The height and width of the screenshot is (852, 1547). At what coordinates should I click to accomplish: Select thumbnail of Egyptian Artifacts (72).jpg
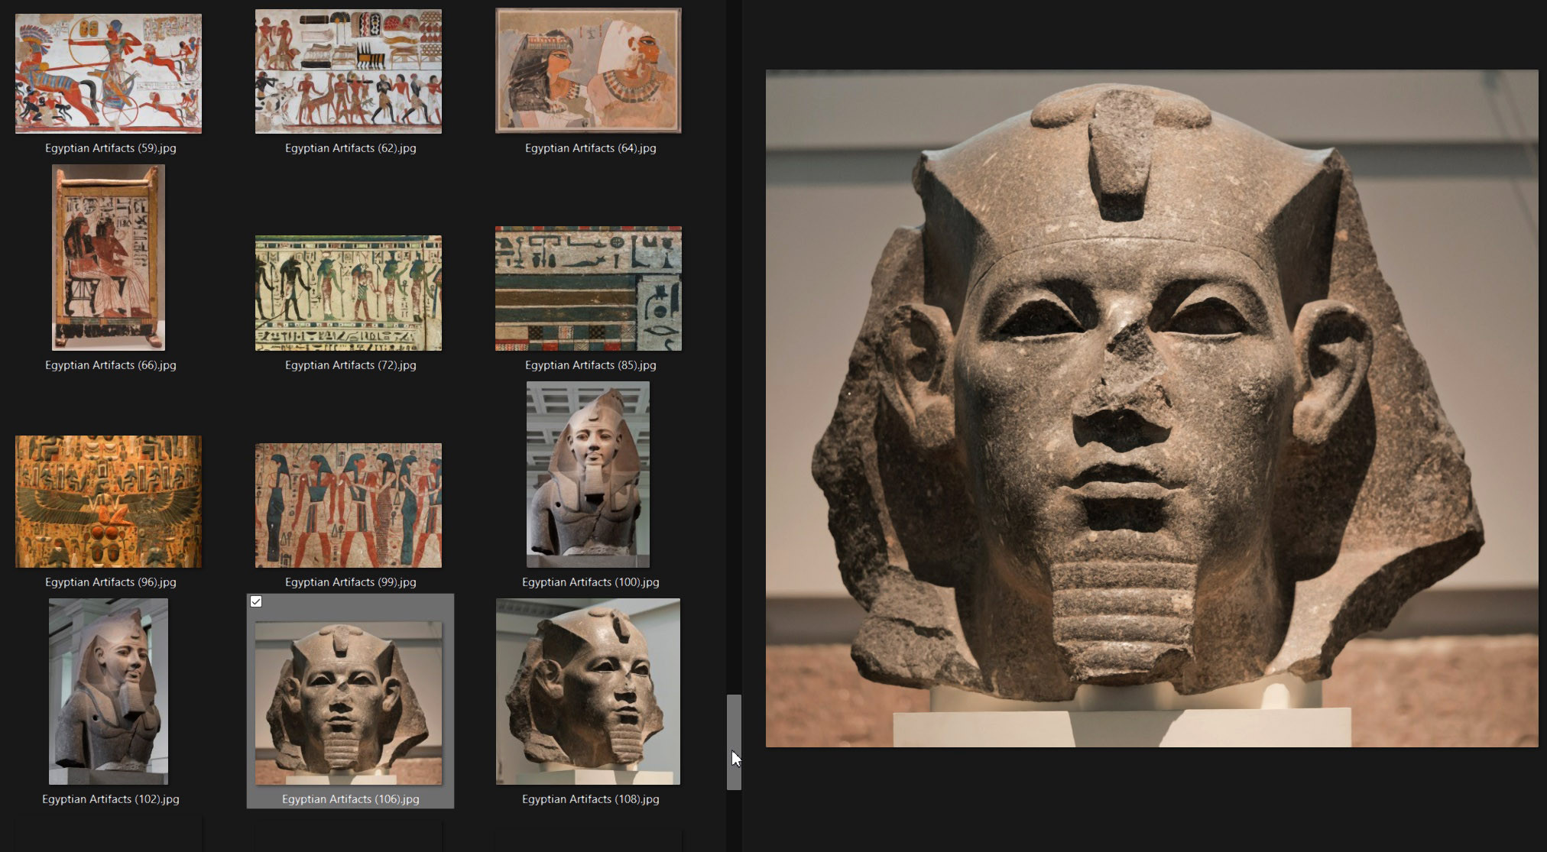349,293
